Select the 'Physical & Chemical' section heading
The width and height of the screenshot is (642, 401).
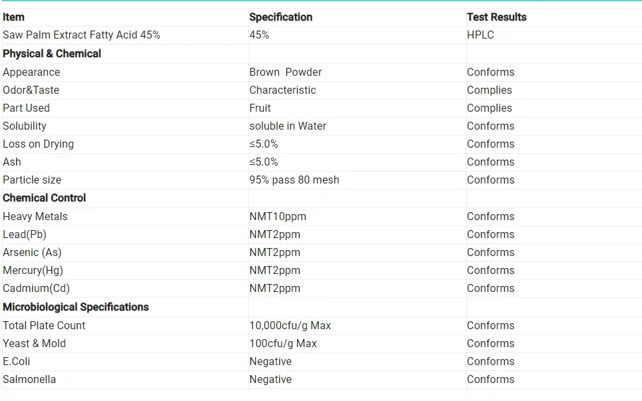[52, 54]
